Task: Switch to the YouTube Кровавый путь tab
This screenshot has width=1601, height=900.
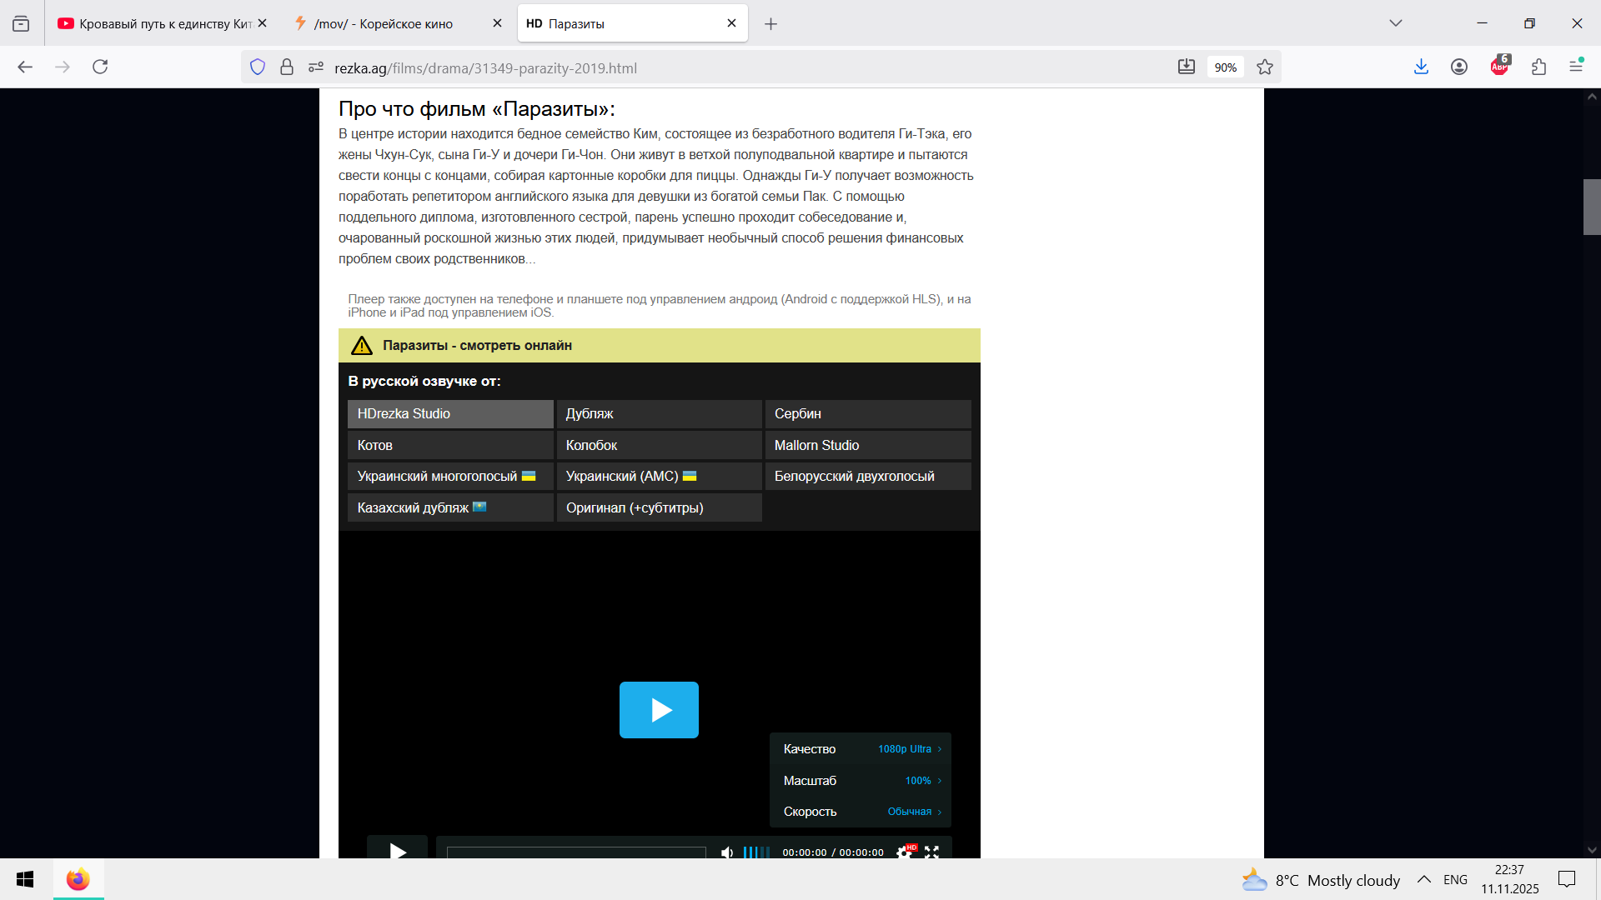Action: coord(158,24)
